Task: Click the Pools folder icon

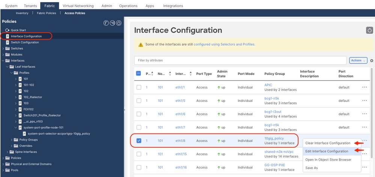Action: coord(8,170)
